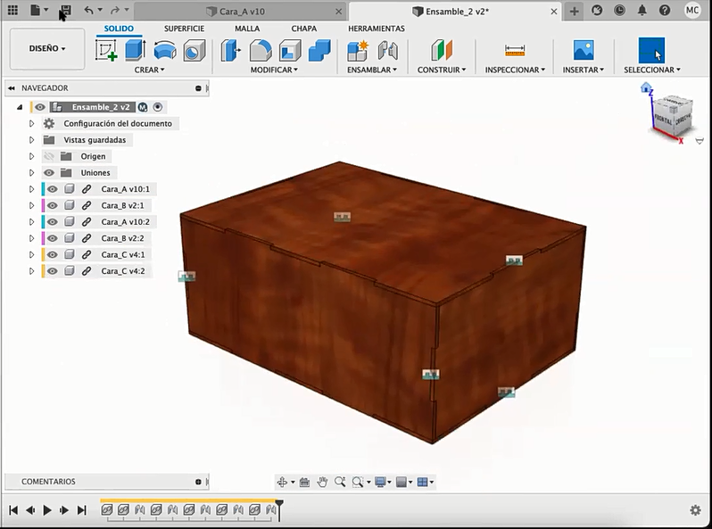Hide the Cara_A v10:1 component

point(53,189)
